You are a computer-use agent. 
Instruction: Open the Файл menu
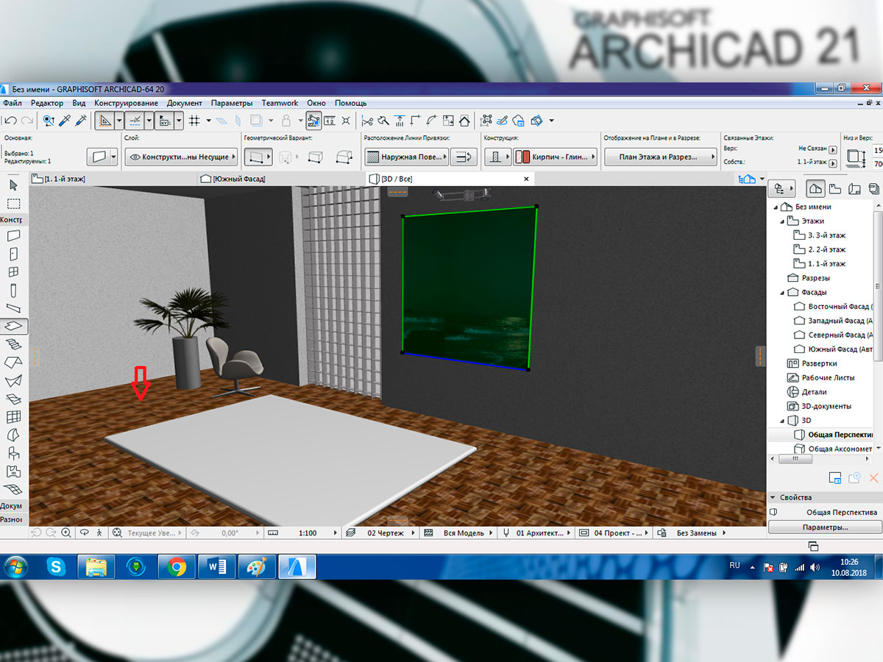tap(13, 103)
